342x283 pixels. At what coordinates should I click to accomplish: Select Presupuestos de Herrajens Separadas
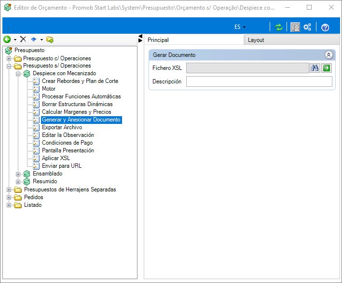coord(70,189)
